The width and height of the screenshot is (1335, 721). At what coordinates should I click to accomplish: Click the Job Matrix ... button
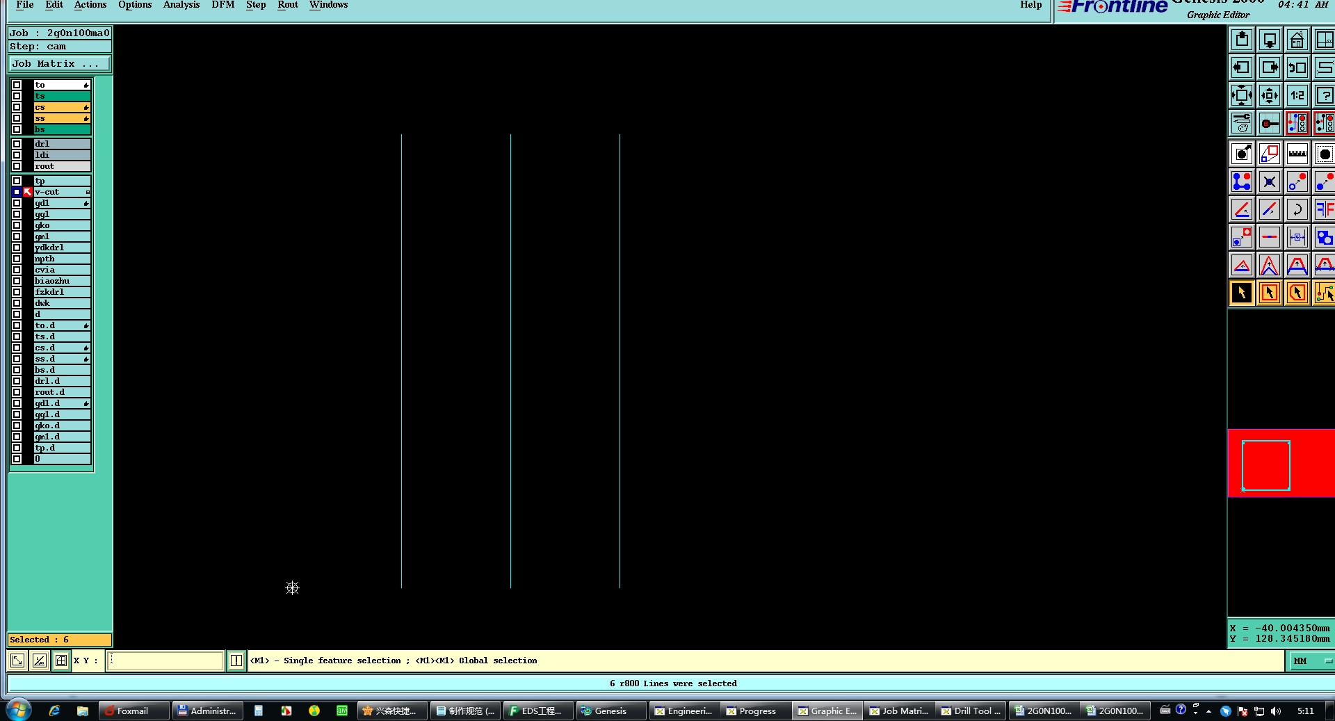pos(59,63)
